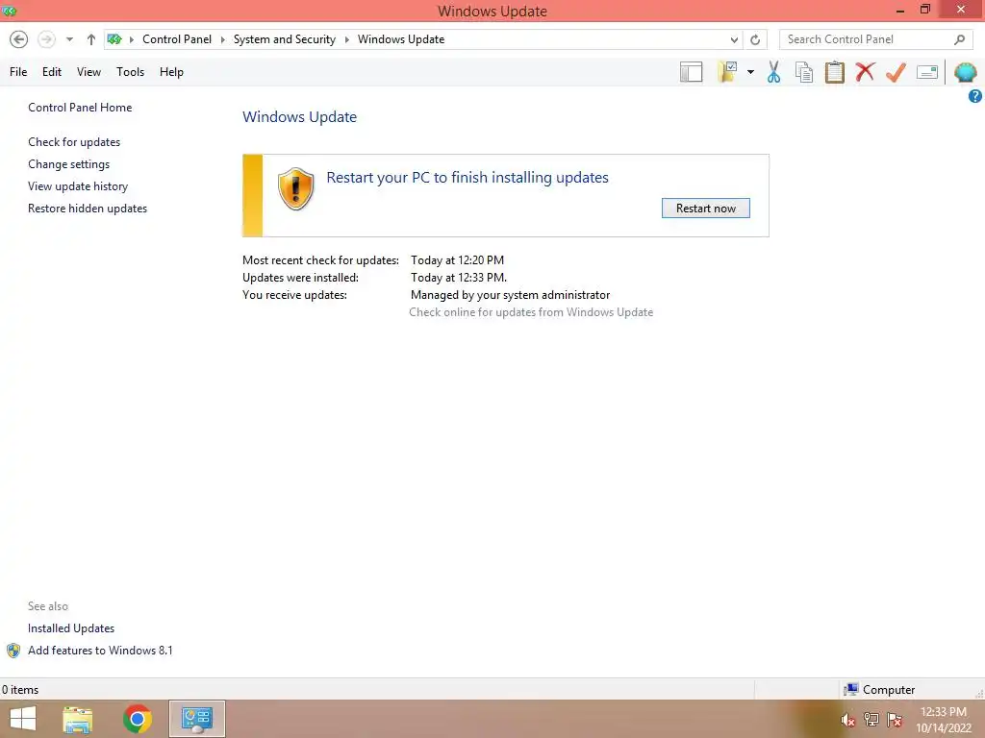The image size is (985, 738).
Task: Click 'Today at 12:20 PM' text
Action: tap(457, 259)
